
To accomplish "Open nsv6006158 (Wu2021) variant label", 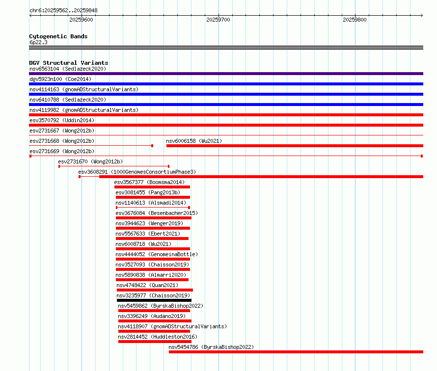I will [x=194, y=141].
